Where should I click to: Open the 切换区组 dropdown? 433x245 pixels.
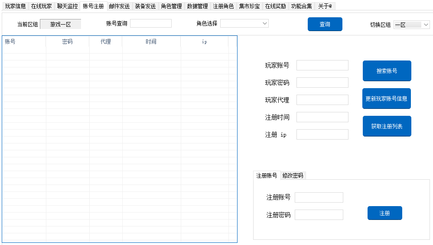coord(411,25)
